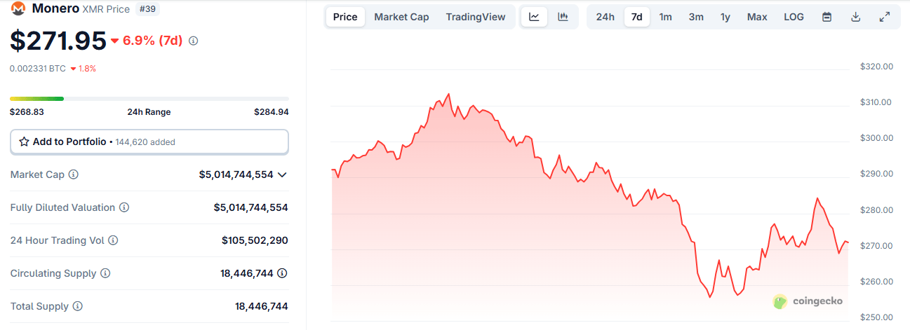The height and width of the screenshot is (330, 910).
Task: Click the Fully Diluted Valuation info icon
Action: pos(124,207)
